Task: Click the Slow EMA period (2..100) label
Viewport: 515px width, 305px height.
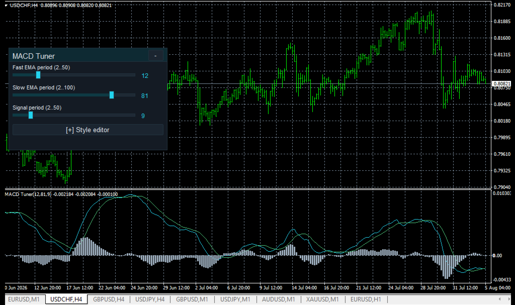Action: pos(44,87)
